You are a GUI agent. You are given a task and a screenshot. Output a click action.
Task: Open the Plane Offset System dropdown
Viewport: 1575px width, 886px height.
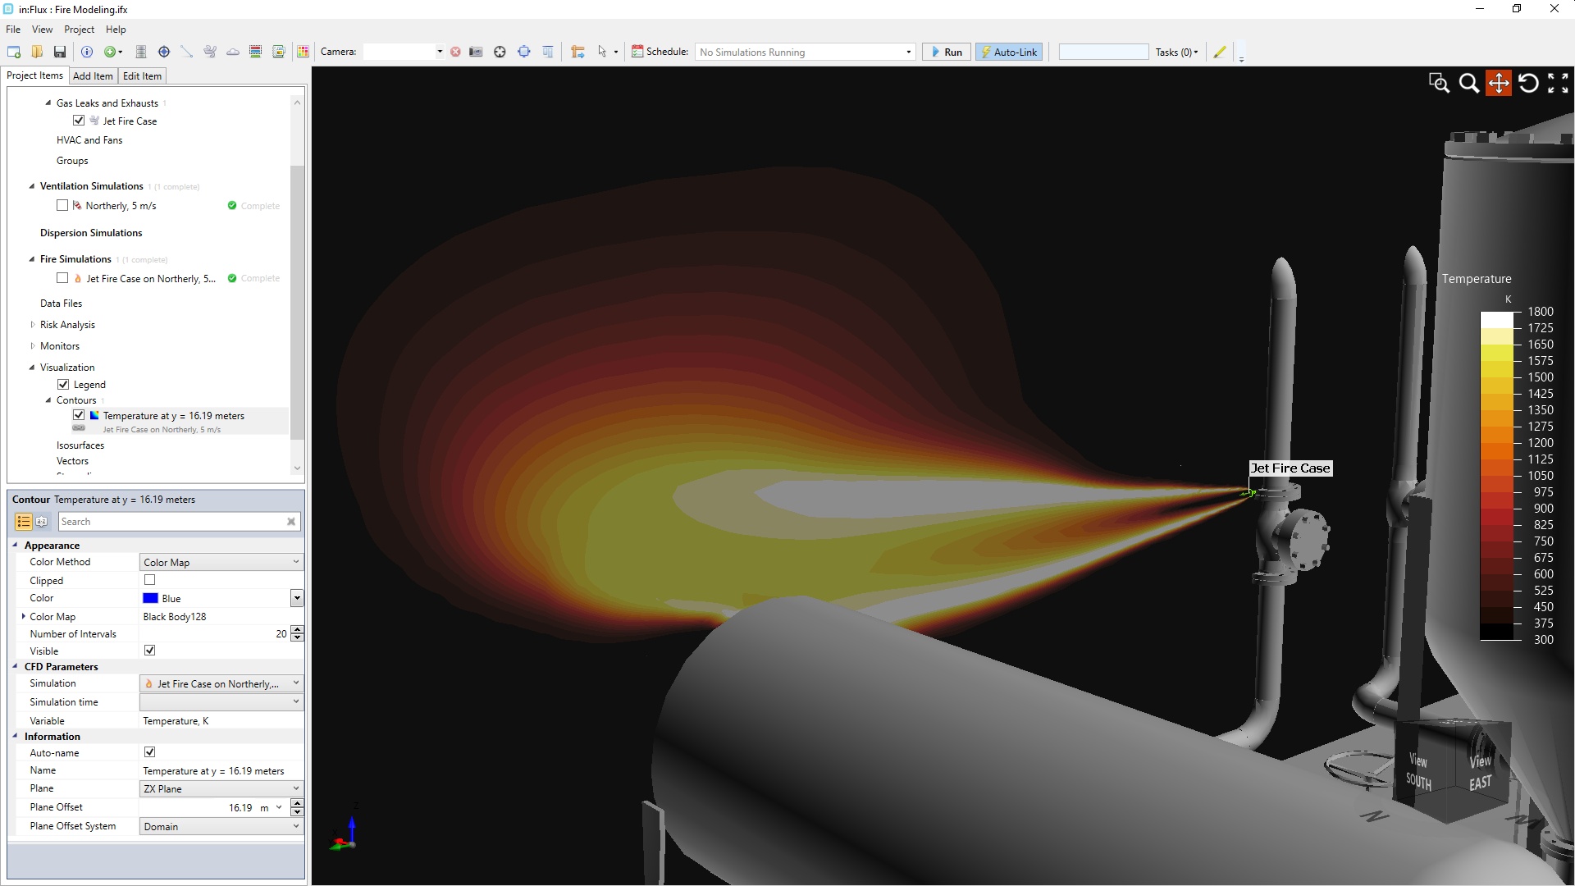point(221,826)
